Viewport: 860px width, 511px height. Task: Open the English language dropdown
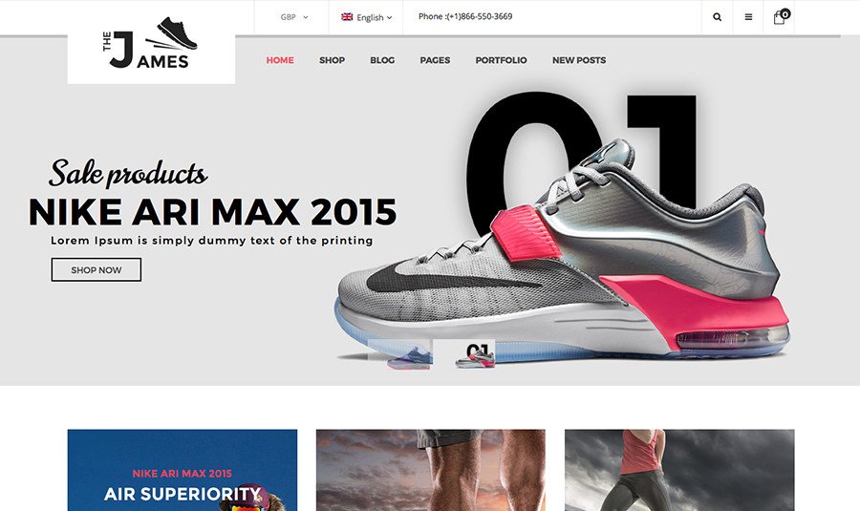click(x=366, y=17)
